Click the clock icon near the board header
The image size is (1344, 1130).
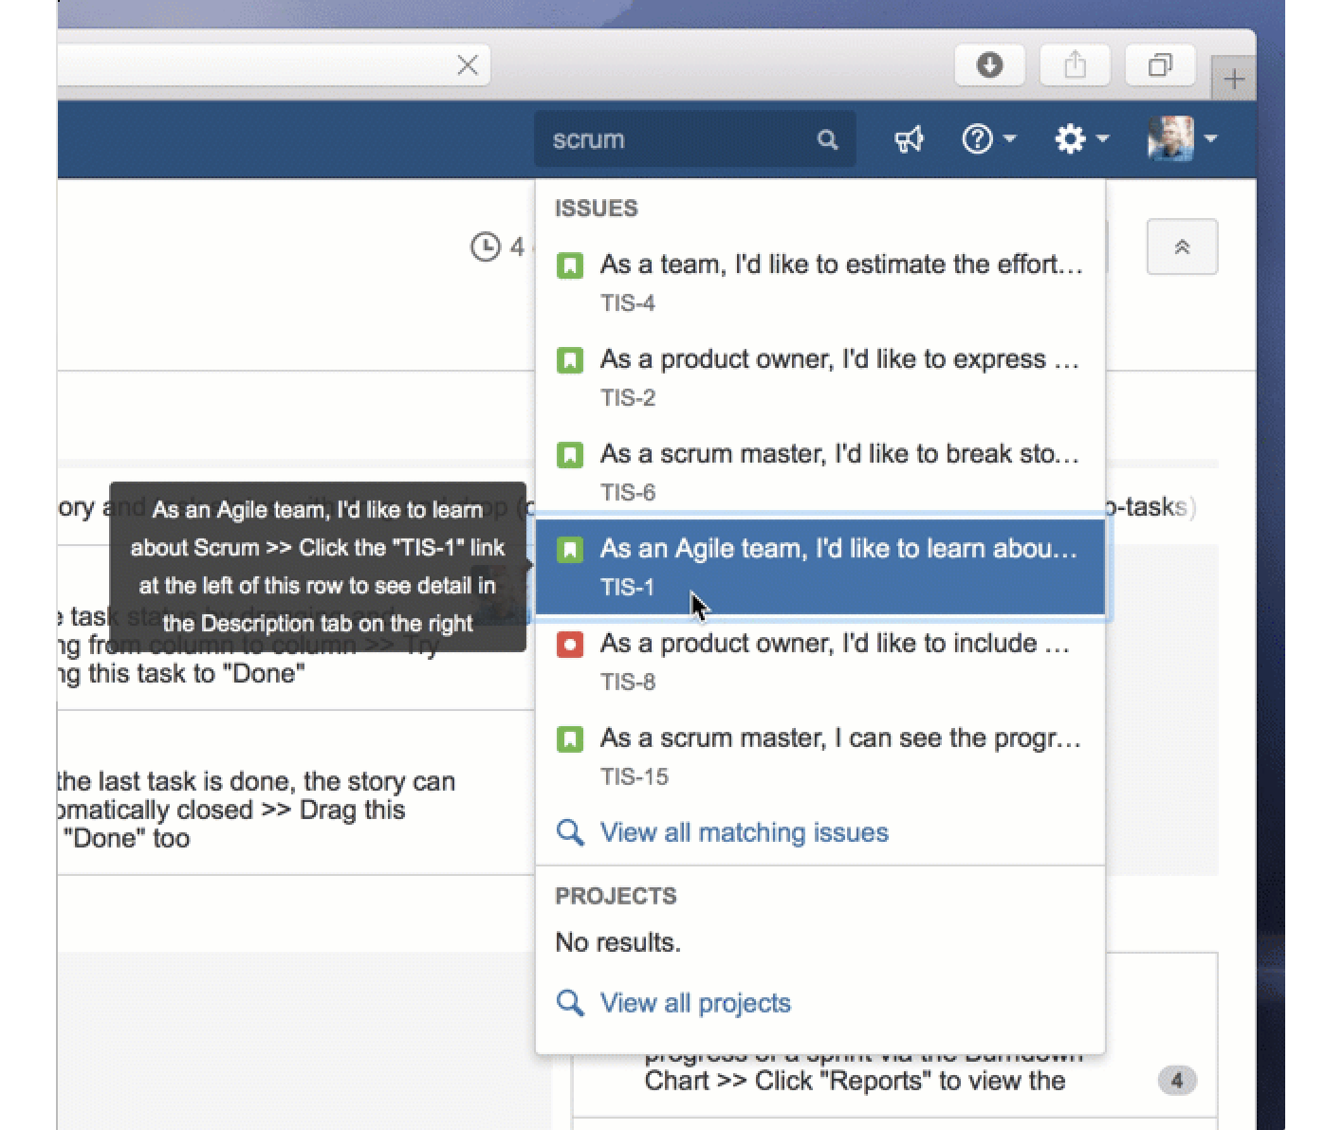coord(486,247)
